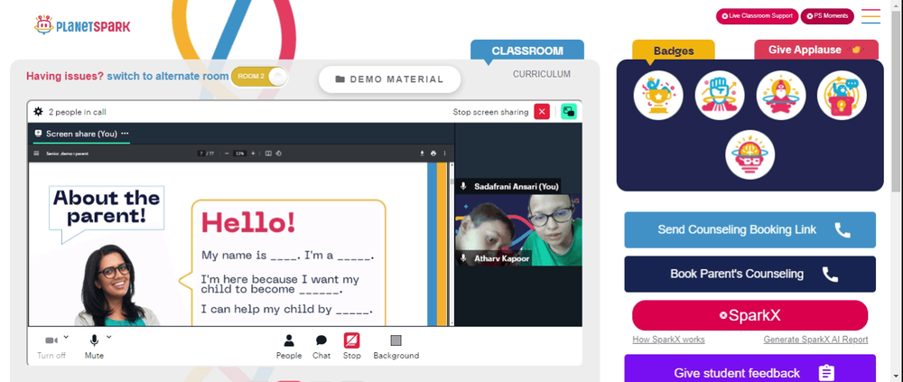Open Generate SparkX AI Report link
The image size is (903, 382).
click(815, 340)
